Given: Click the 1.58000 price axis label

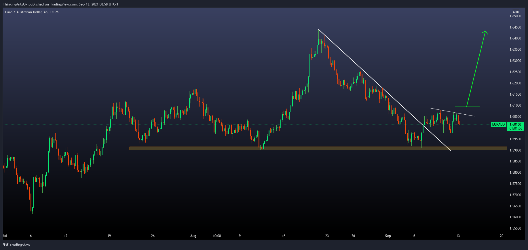Looking at the screenshot, I should [x=515, y=173].
